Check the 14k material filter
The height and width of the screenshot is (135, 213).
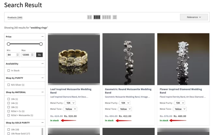9,103
